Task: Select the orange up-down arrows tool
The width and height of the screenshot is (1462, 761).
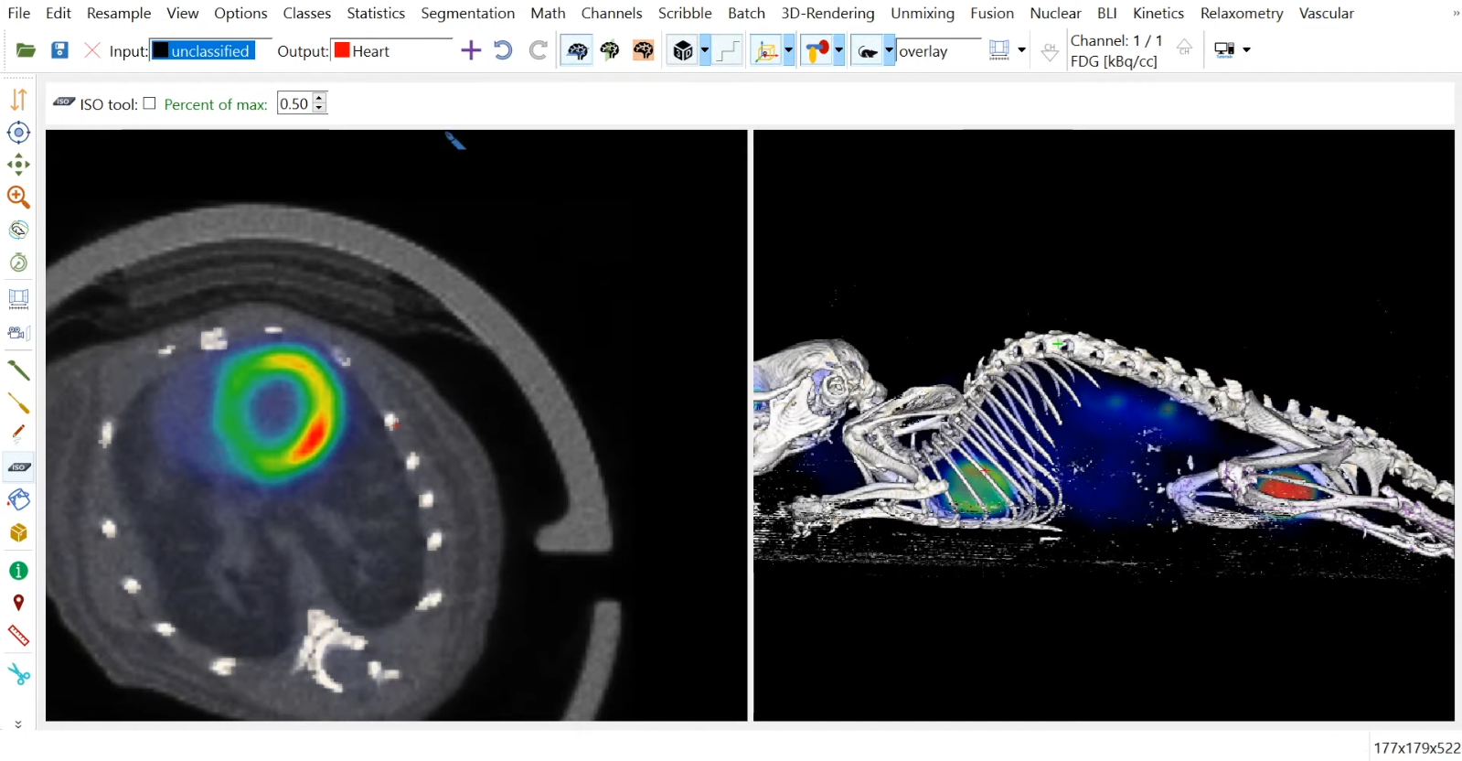Action: click(x=18, y=99)
